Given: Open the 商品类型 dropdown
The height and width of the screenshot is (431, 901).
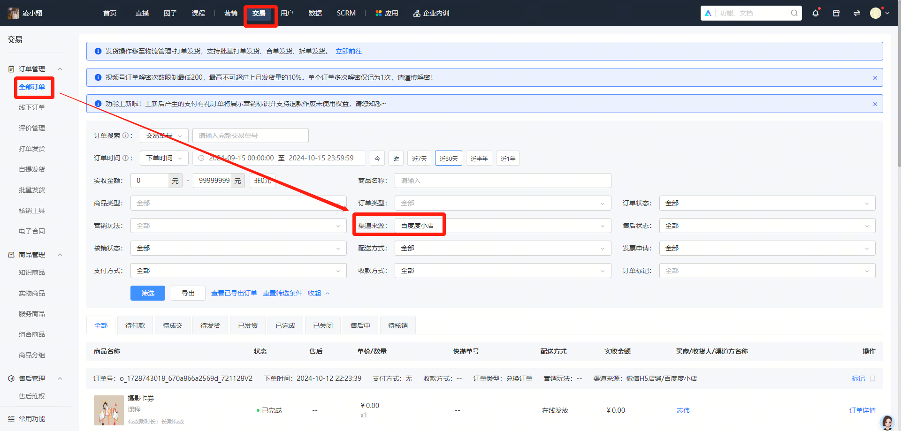Looking at the screenshot, I should [x=238, y=203].
